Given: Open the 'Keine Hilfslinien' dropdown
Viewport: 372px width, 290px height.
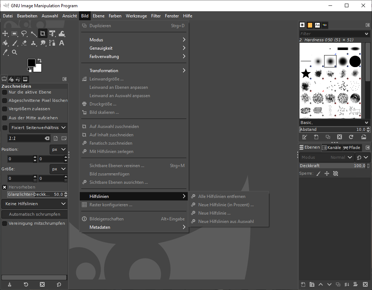Looking at the screenshot, I should [x=34, y=204].
